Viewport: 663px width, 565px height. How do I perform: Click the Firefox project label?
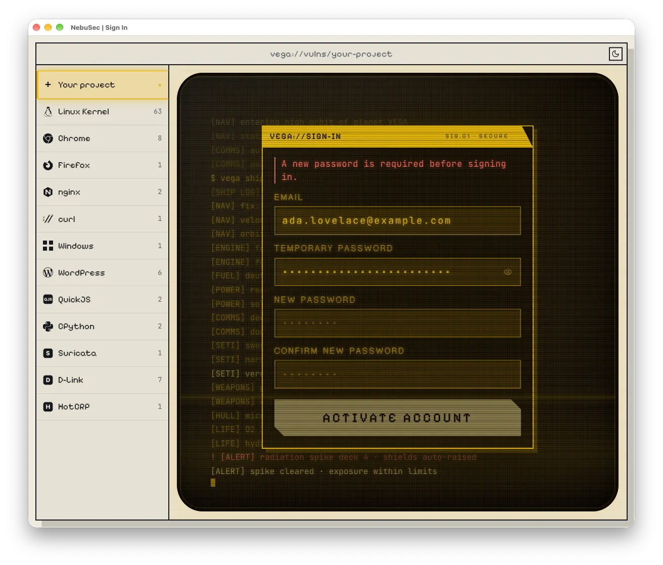(74, 165)
